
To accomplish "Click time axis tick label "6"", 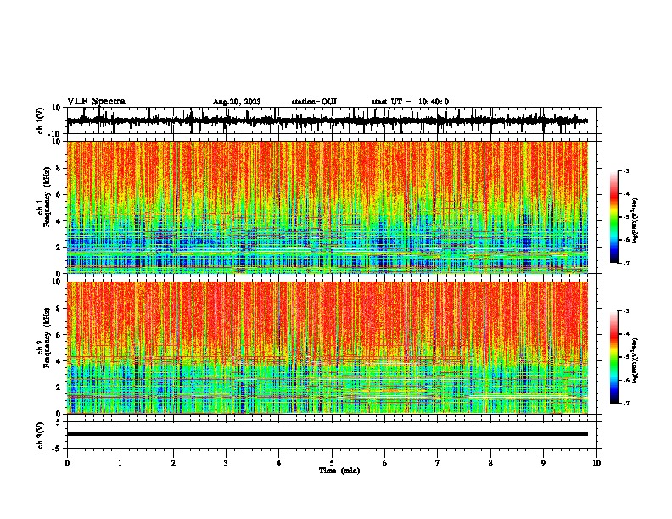I will click(x=385, y=463).
